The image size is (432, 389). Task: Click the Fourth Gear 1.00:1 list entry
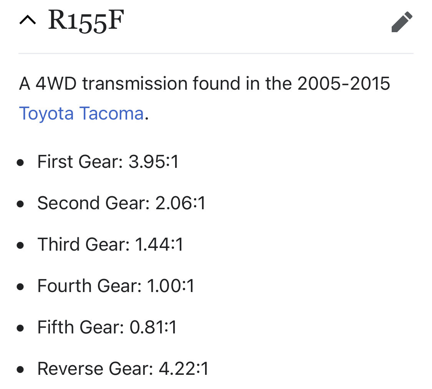pos(116,286)
